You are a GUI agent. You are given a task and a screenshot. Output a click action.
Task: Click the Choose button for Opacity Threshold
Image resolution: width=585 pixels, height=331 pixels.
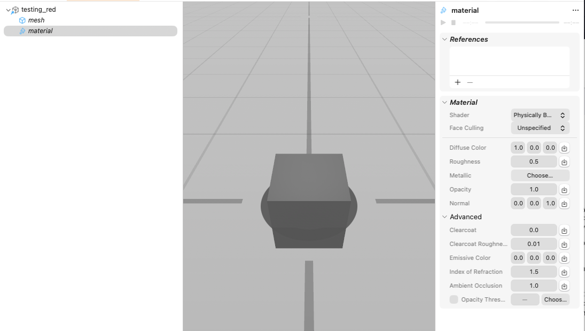click(x=555, y=299)
